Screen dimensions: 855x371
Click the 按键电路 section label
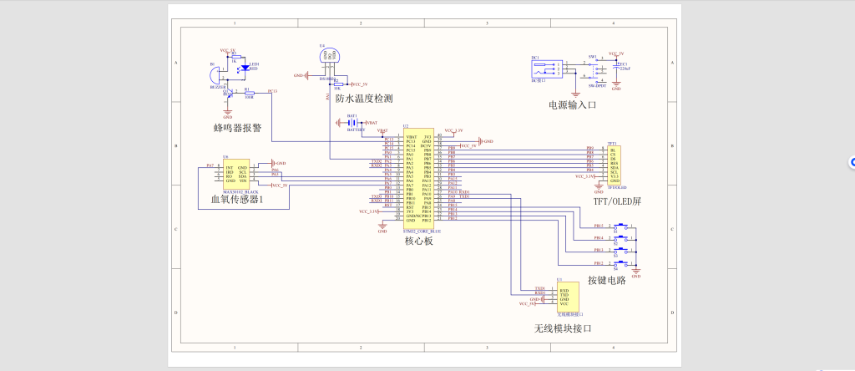point(607,280)
